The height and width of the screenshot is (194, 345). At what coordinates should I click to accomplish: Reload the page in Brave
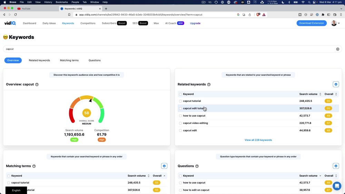[16, 15]
